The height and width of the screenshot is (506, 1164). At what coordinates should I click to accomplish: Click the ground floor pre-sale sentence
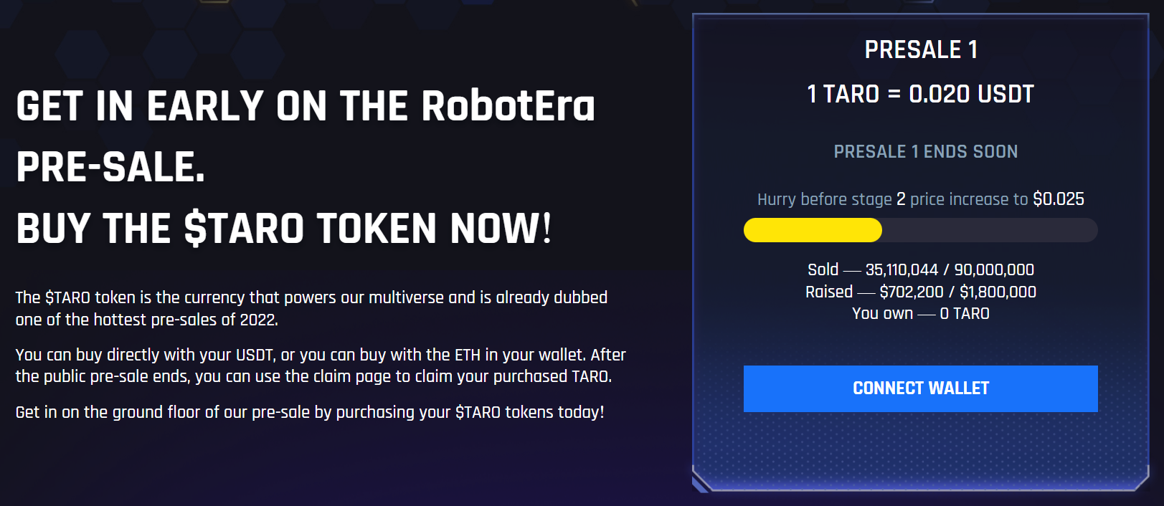[310, 412]
